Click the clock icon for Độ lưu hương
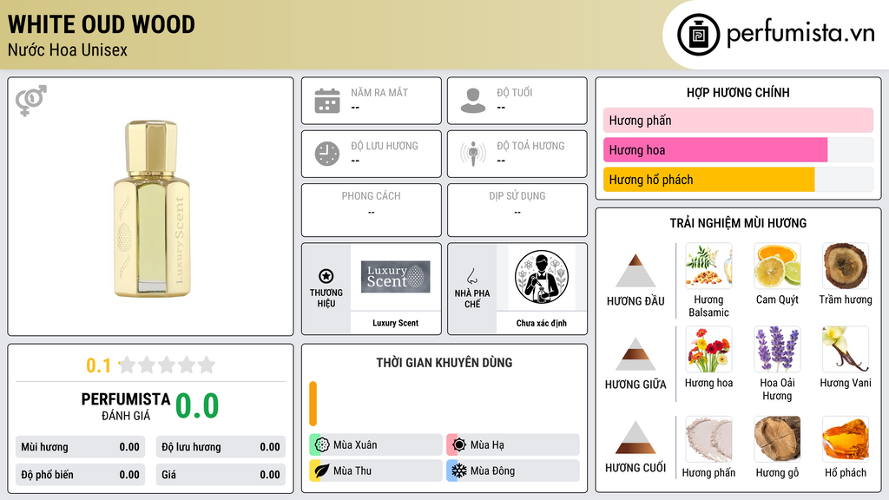This screenshot has width=889, height=500. [x=327, y=154]
